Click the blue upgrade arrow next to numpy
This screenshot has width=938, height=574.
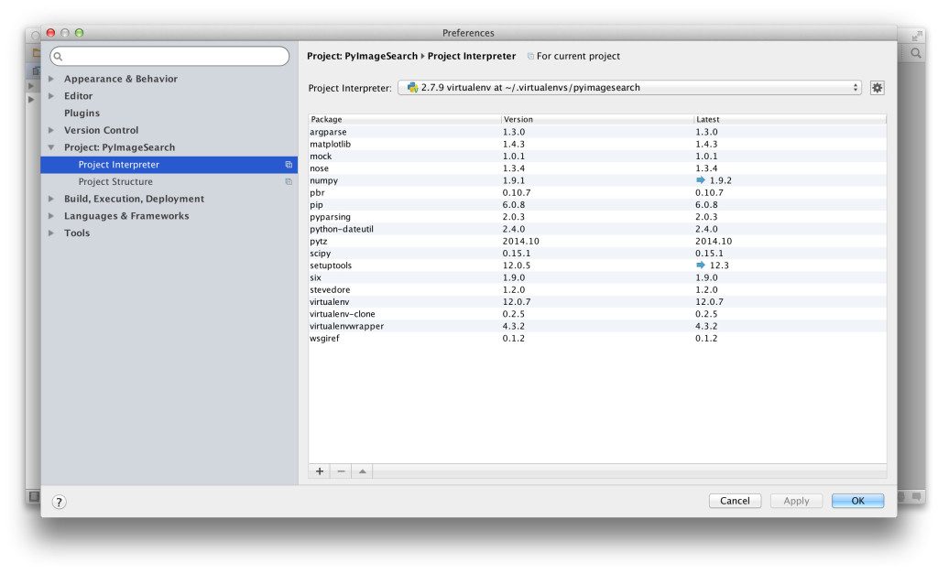(x=702, y=180)
